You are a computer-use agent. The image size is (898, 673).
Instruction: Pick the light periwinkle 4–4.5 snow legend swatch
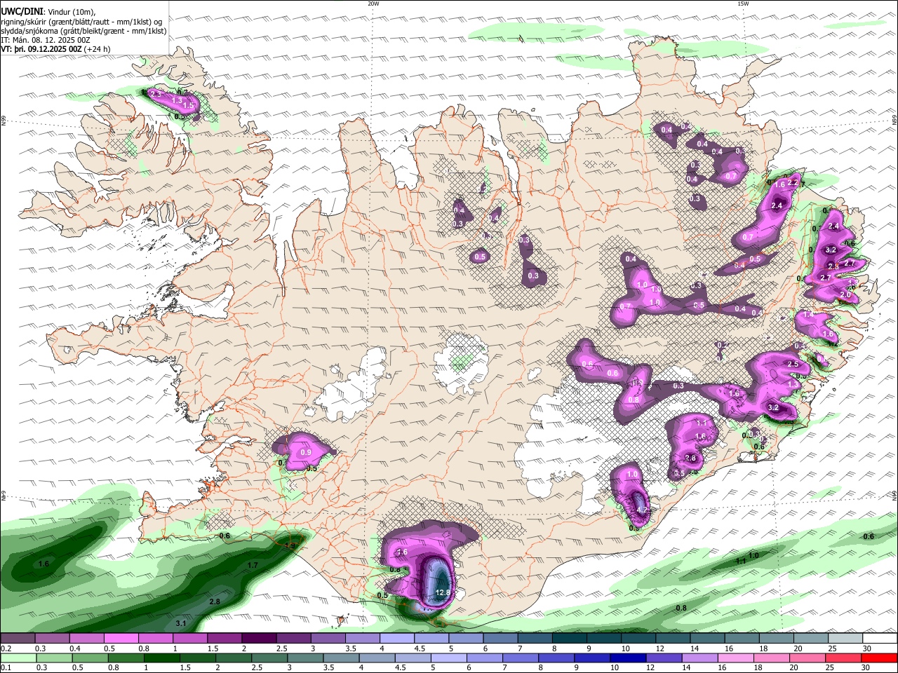pos(397,639)
